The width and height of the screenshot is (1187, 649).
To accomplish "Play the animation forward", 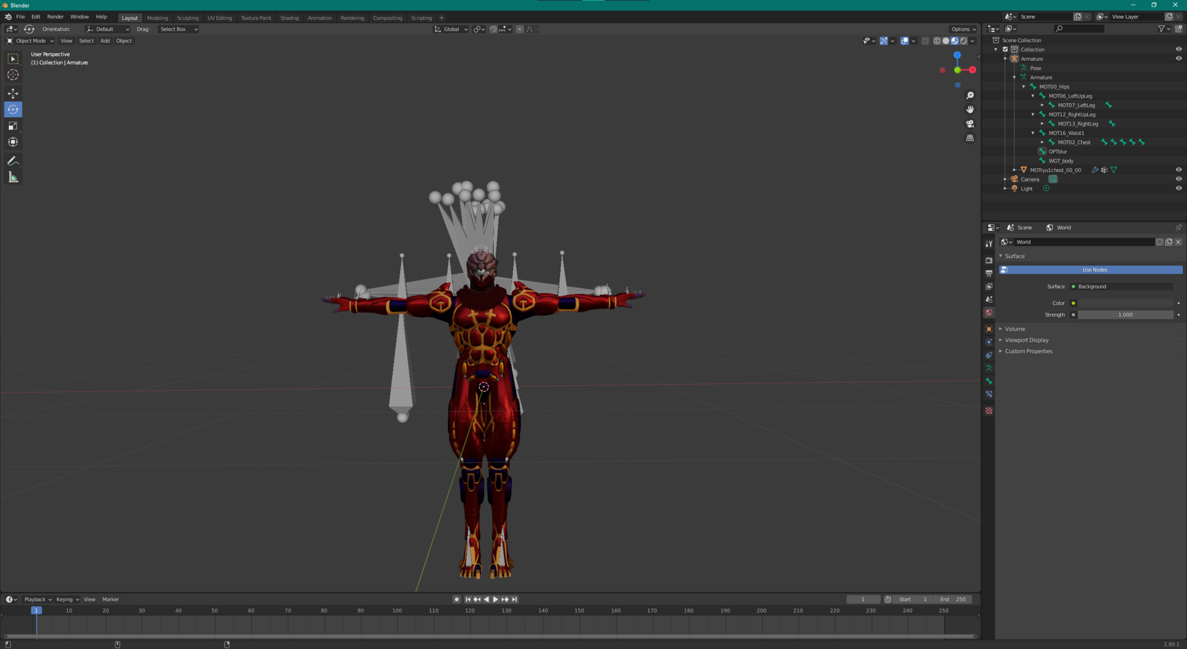I will (x=495, y=600).
